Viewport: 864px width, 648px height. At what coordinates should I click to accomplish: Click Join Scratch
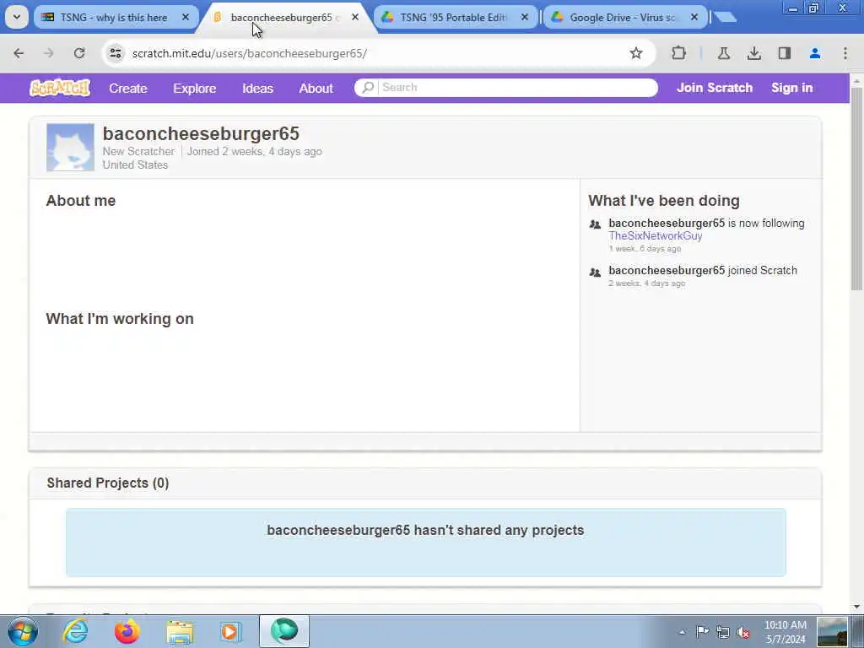tap(715, 88)
